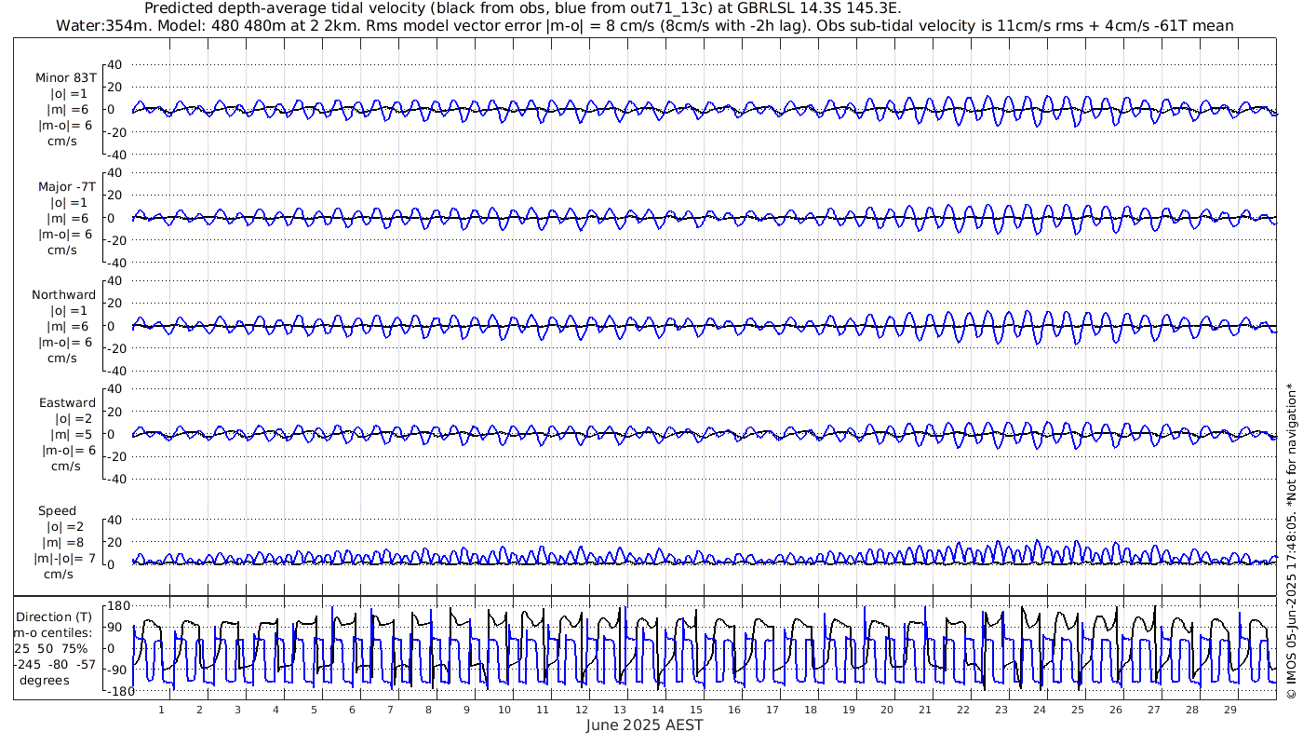The height and width of the screenshot is (745, 1303).
Task: Click the "Speed" panel label
Action: (x=57, y=511)
